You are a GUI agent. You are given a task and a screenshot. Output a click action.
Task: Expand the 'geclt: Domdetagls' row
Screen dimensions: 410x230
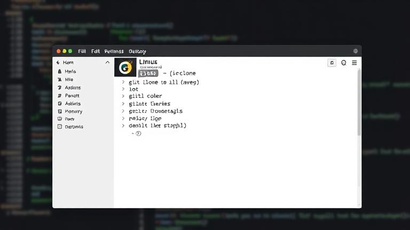click(x=123, y=111)
